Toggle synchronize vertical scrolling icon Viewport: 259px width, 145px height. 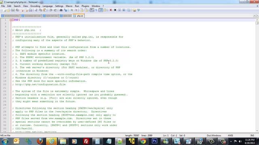[x=82, y=10]
